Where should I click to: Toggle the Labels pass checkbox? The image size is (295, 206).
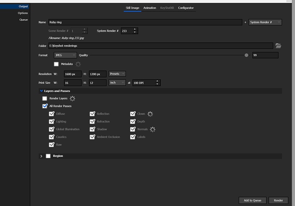(133, 137)
